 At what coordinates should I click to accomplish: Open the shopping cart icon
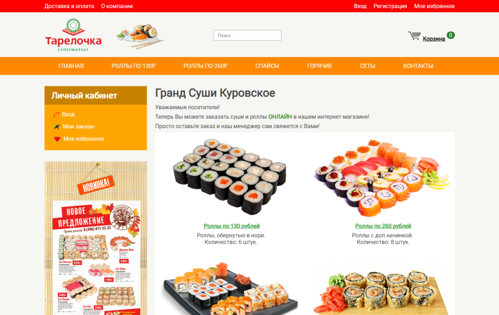[414, 35]
